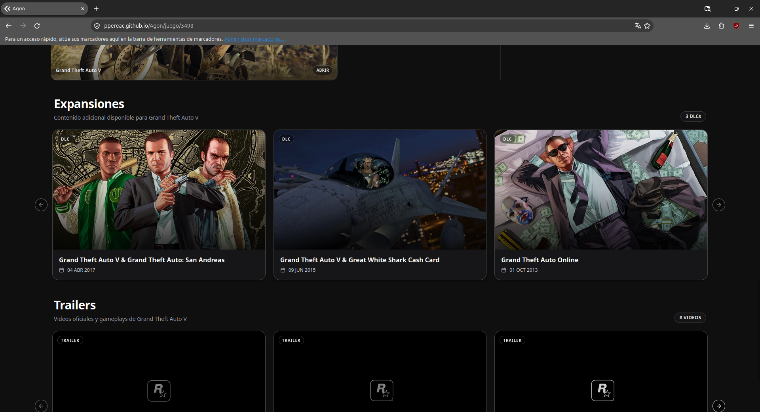Open the Great White Shark Cash Card artwork

(380, 190)
